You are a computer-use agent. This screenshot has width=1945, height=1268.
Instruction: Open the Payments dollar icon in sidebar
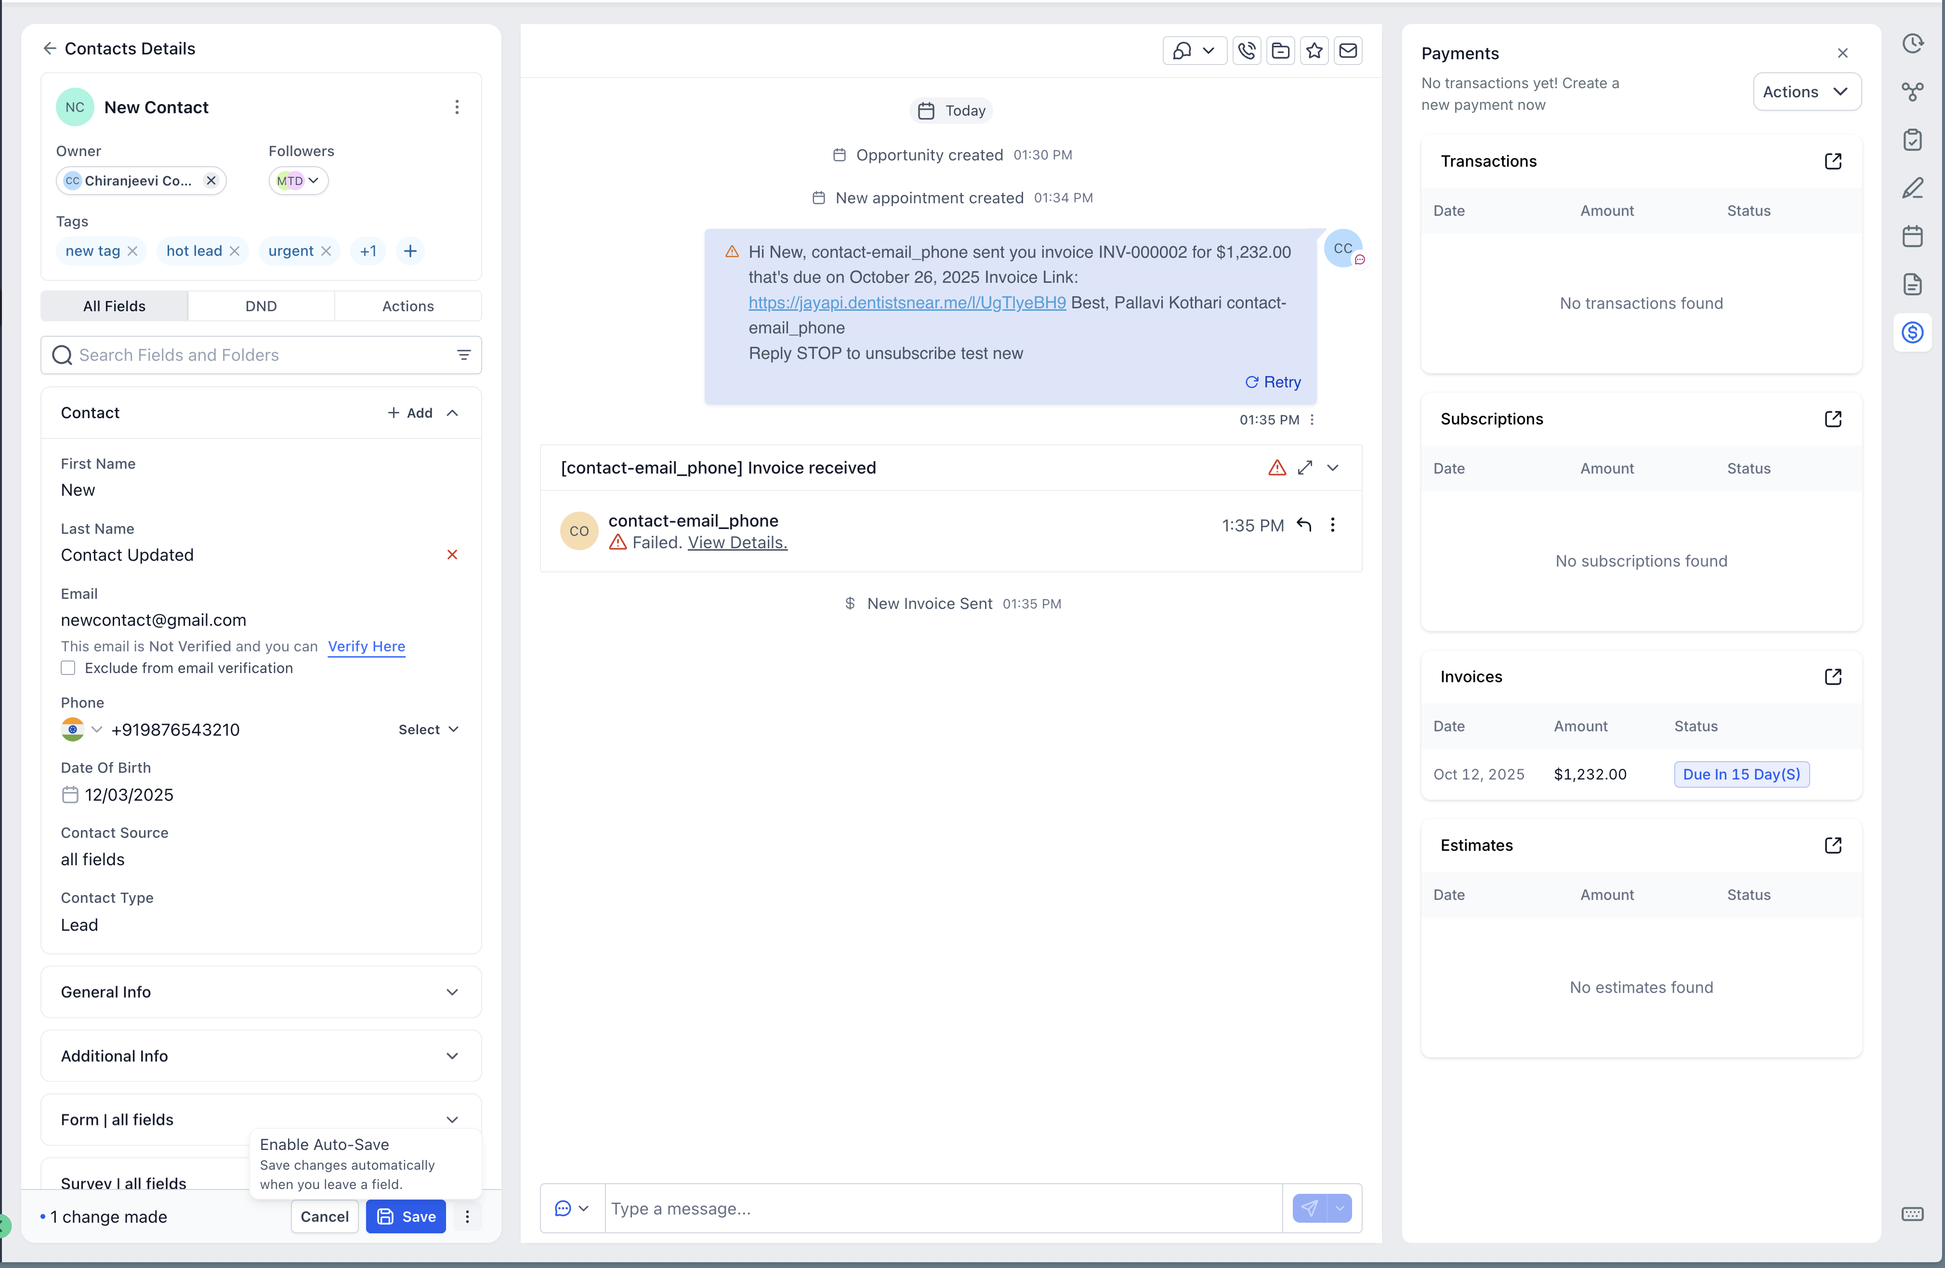coord(1912,333)
